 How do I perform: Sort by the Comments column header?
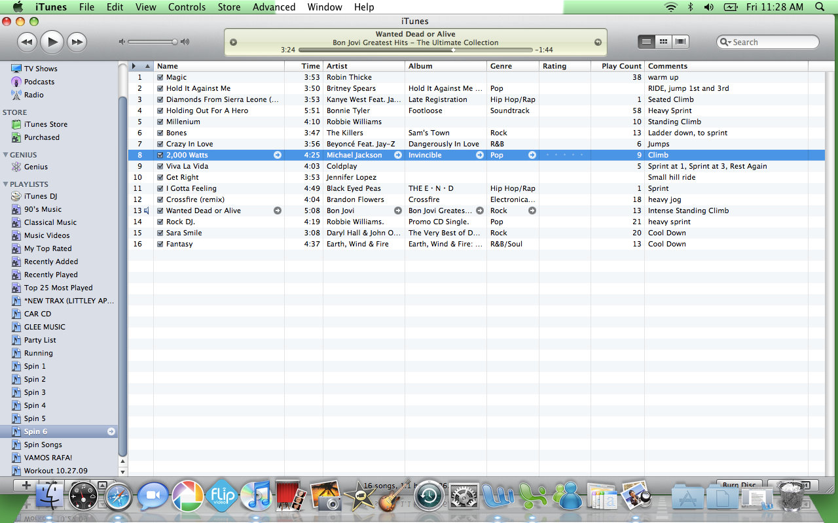[x=727, y=66]
